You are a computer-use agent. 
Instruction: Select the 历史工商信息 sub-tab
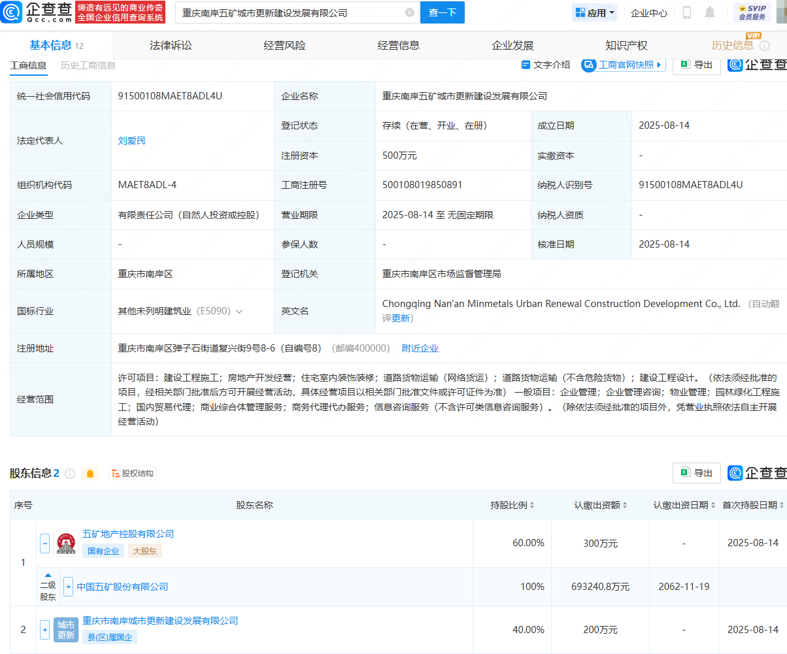coord(88,65)
